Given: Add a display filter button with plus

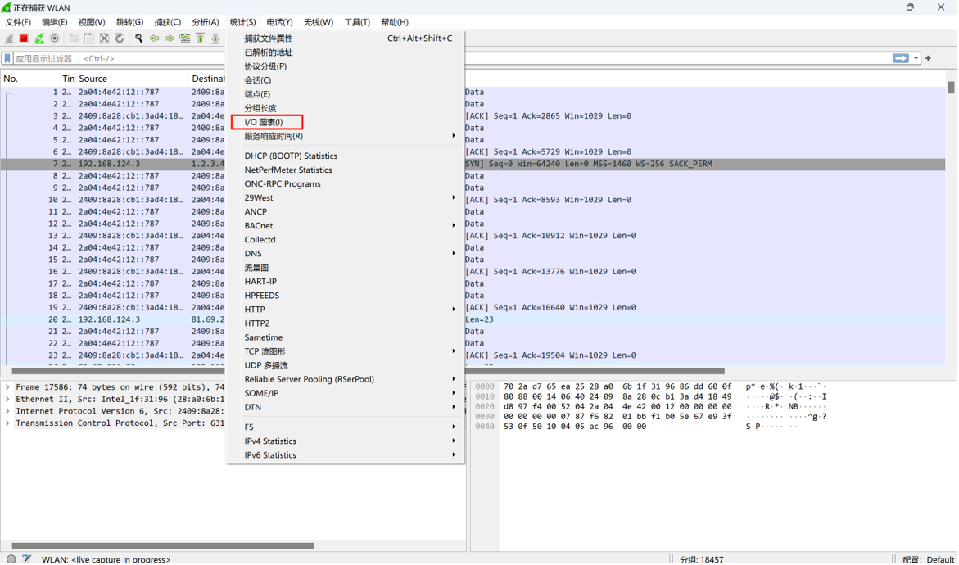Looking at the screenshot, I should [x=928, y=58].
